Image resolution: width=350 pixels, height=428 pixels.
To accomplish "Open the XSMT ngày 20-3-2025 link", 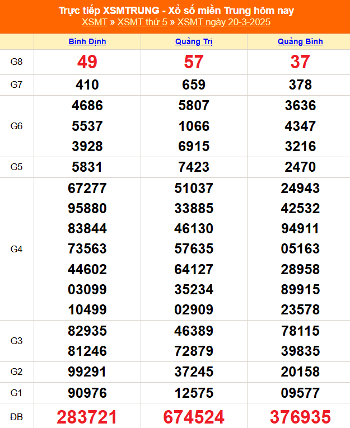I will [223, 22].
